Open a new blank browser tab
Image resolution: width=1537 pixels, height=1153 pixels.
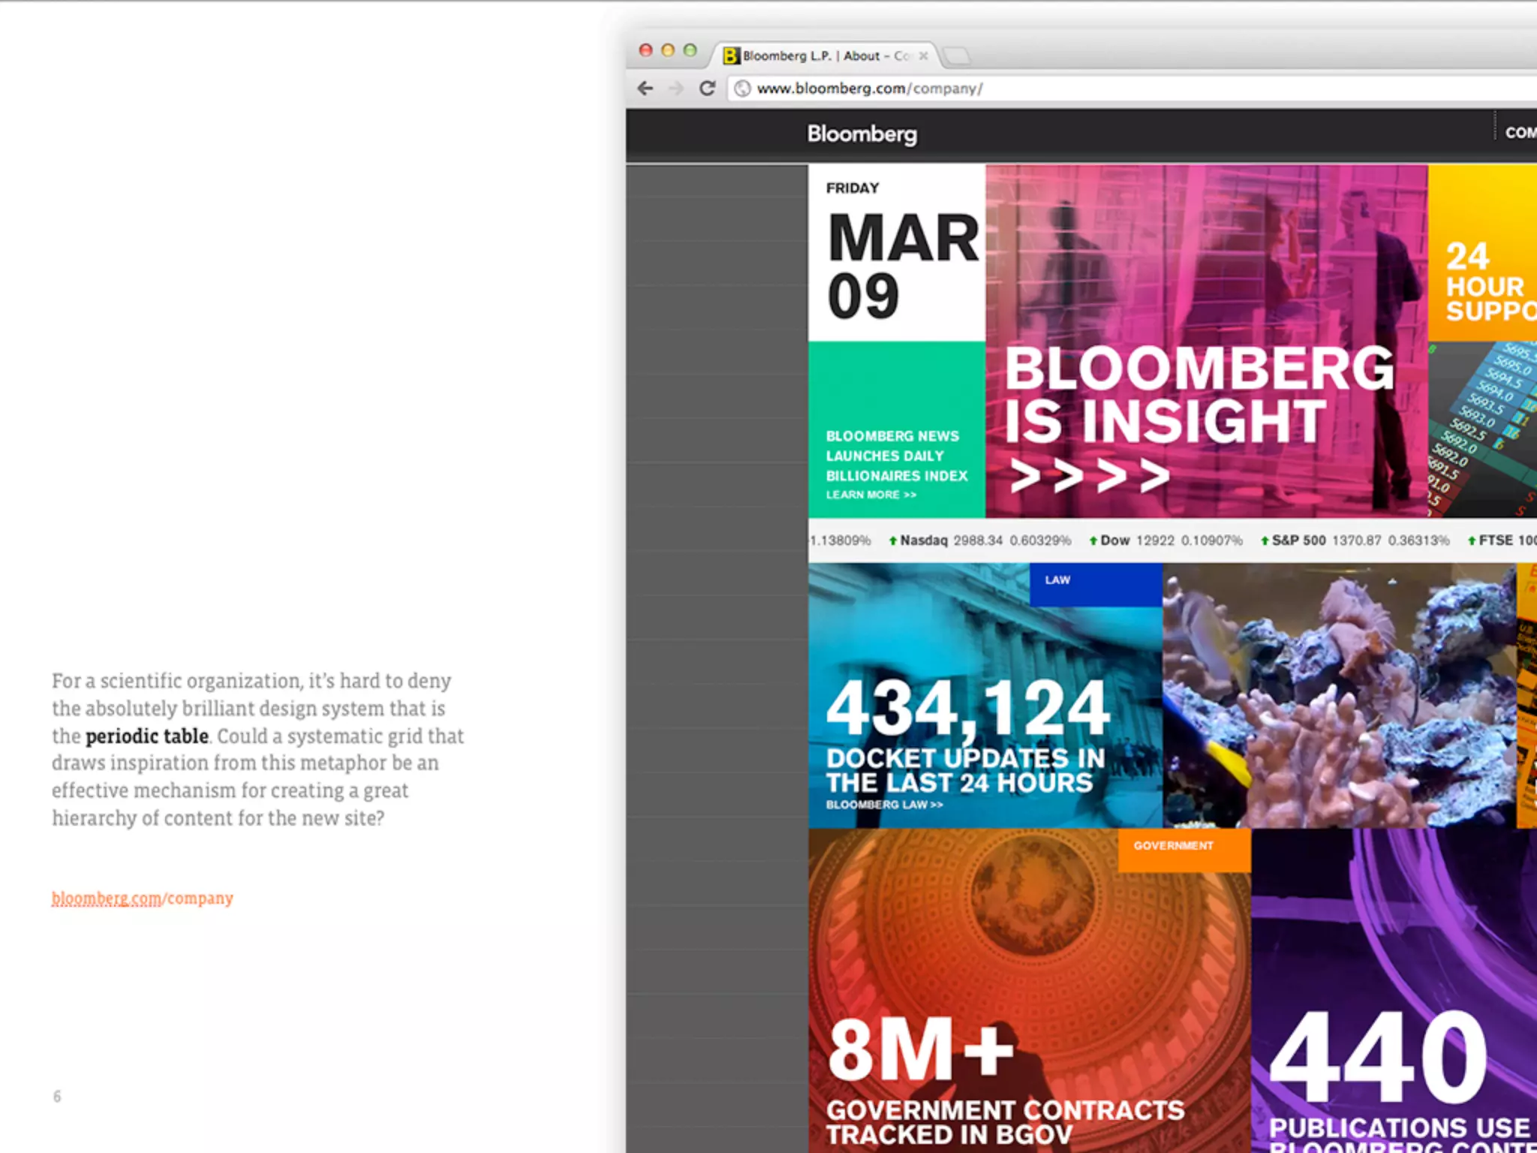coord(957,56)
